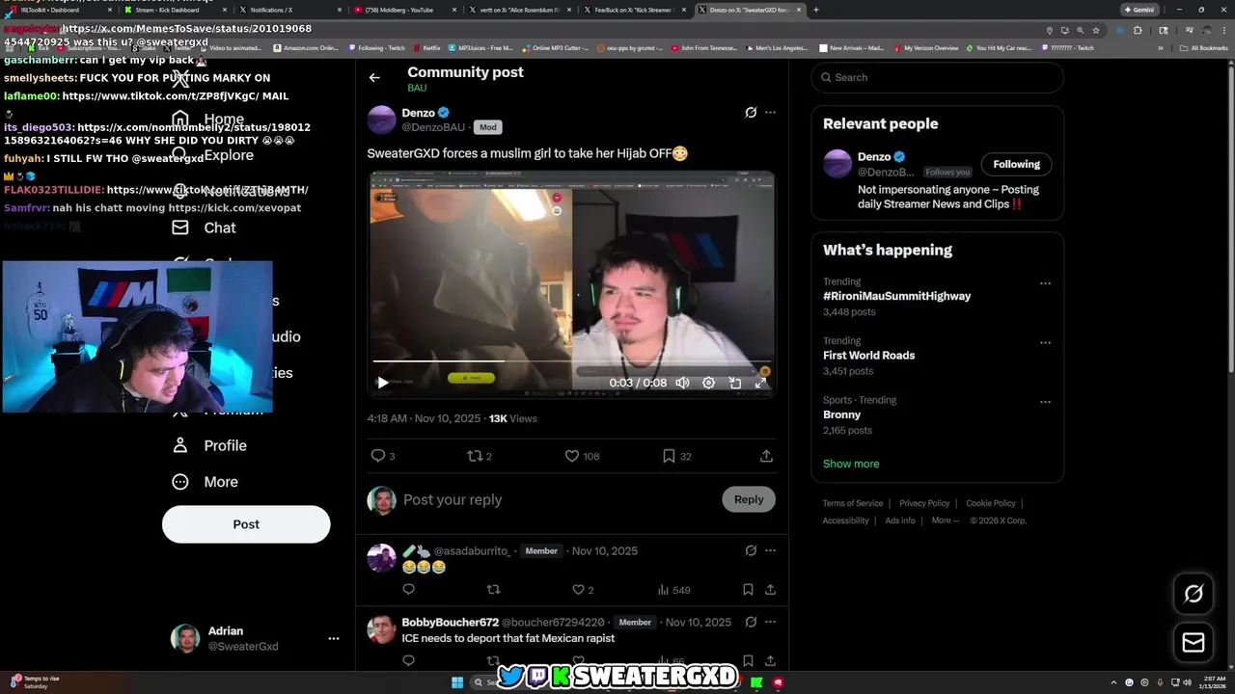Open the floating Grok button

click(x=1194, y=594)
